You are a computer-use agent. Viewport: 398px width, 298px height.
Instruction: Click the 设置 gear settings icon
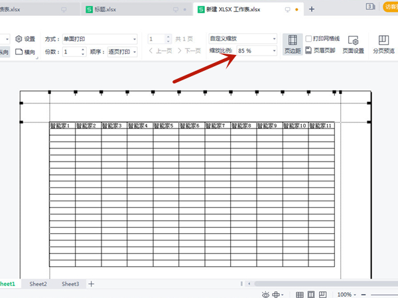click(x=25, y=39)
